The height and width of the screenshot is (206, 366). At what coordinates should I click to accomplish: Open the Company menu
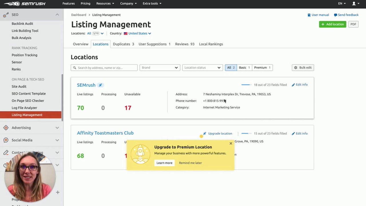pyautogui.click(x=128, y=3)
